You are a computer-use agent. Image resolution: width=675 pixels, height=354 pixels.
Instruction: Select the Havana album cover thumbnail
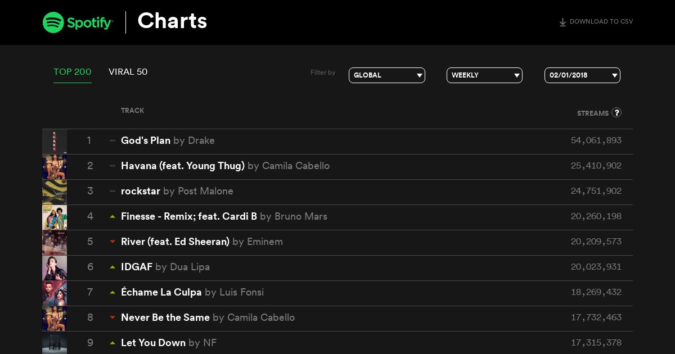tap(55, 167)
